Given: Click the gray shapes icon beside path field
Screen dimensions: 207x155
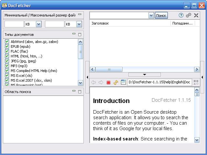Looking at the screenshot, I should [196, 82].
